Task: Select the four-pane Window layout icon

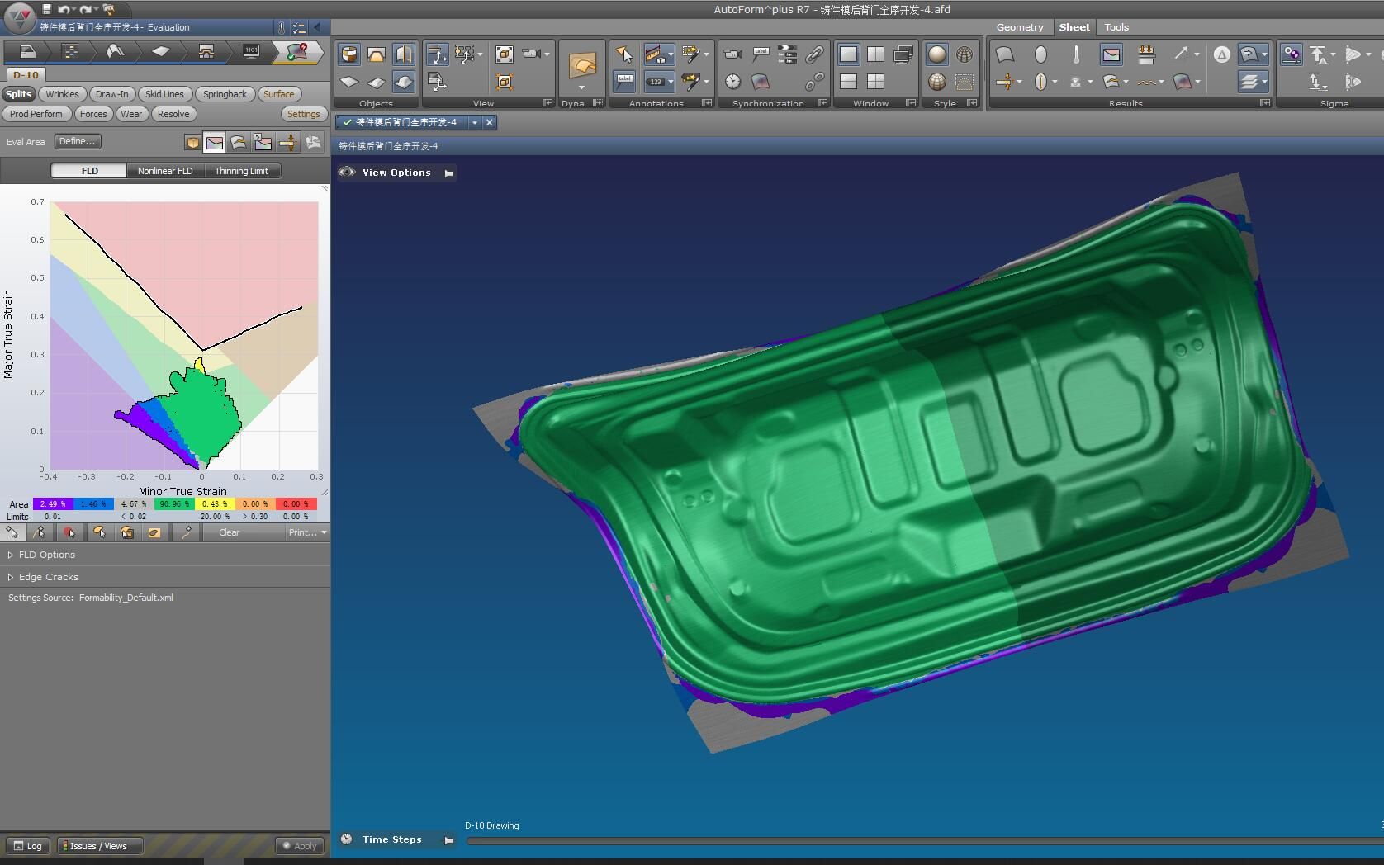Action: pos(875,82)
